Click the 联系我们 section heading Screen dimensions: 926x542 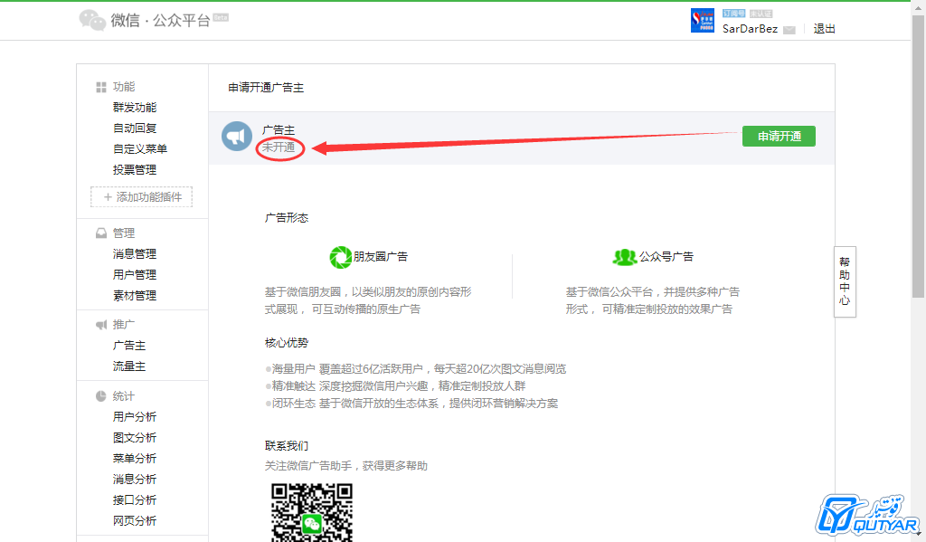287,446
